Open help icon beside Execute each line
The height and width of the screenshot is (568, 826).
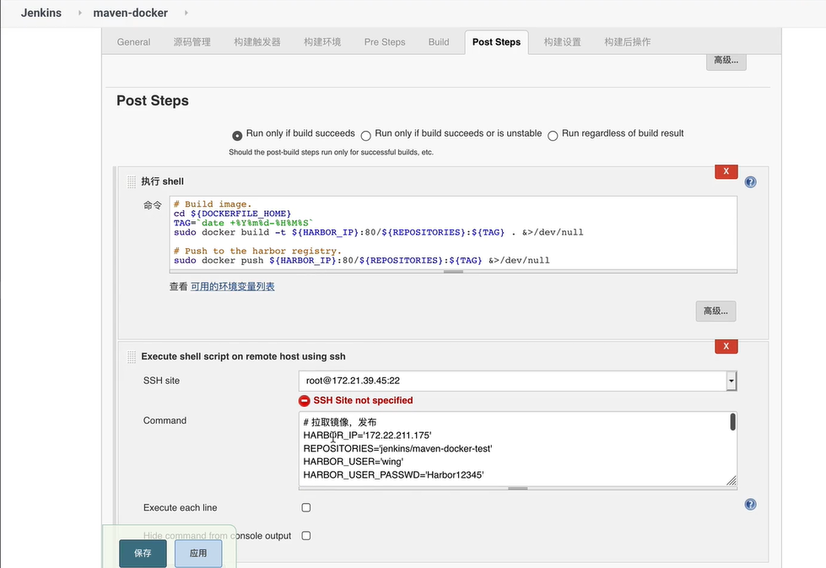coord(750,504)
